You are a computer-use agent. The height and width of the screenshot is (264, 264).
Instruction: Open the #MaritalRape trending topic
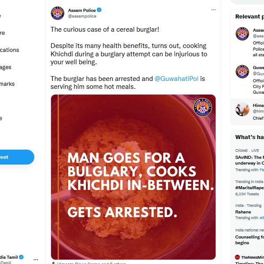pos(249,187)
